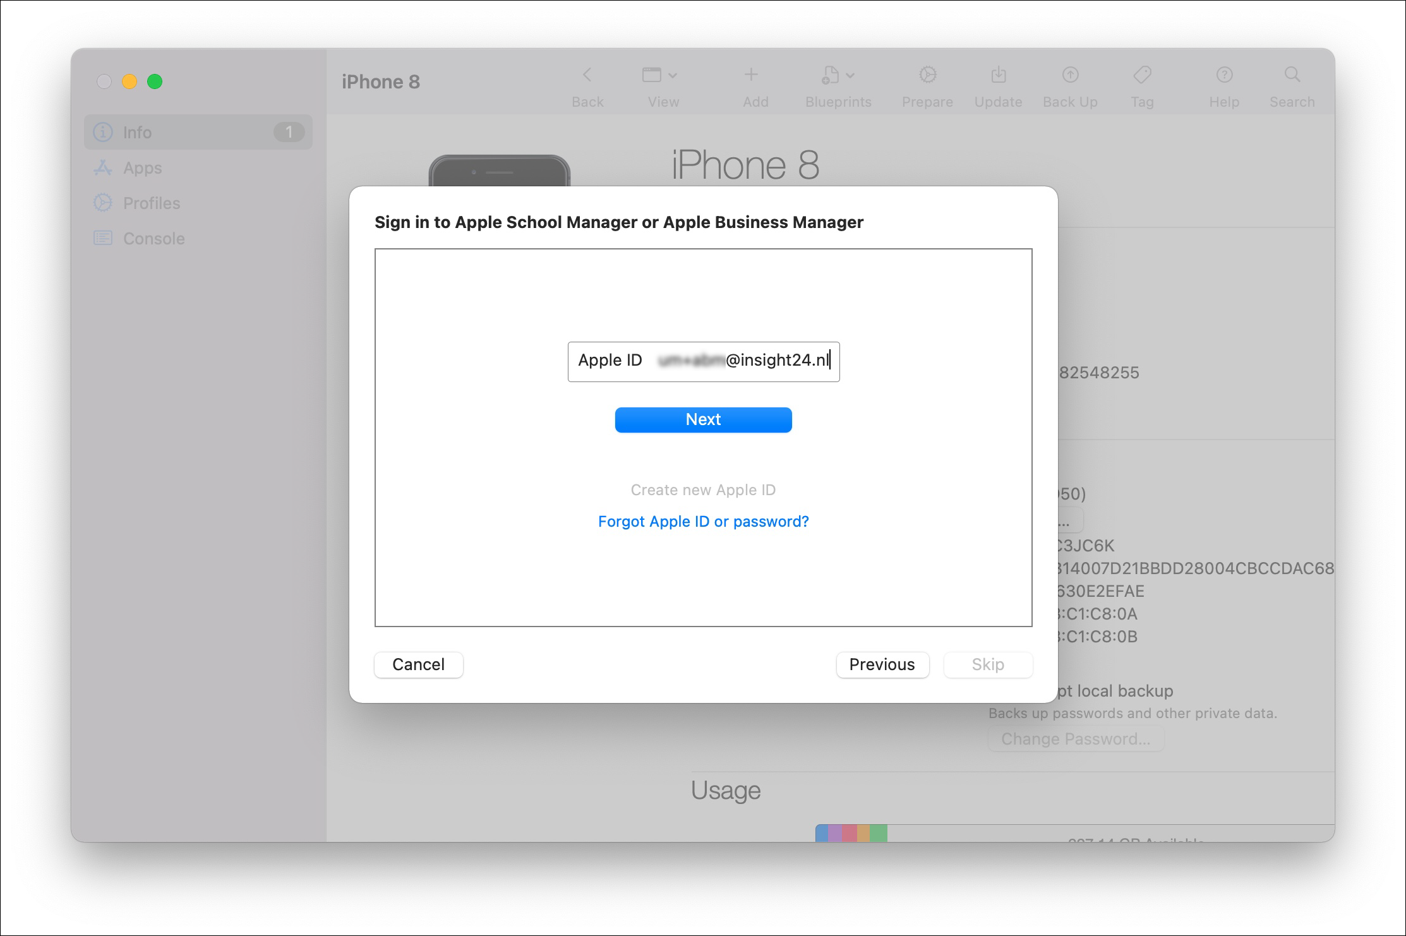Click the Search magnifier icon

click(1292, 75)
